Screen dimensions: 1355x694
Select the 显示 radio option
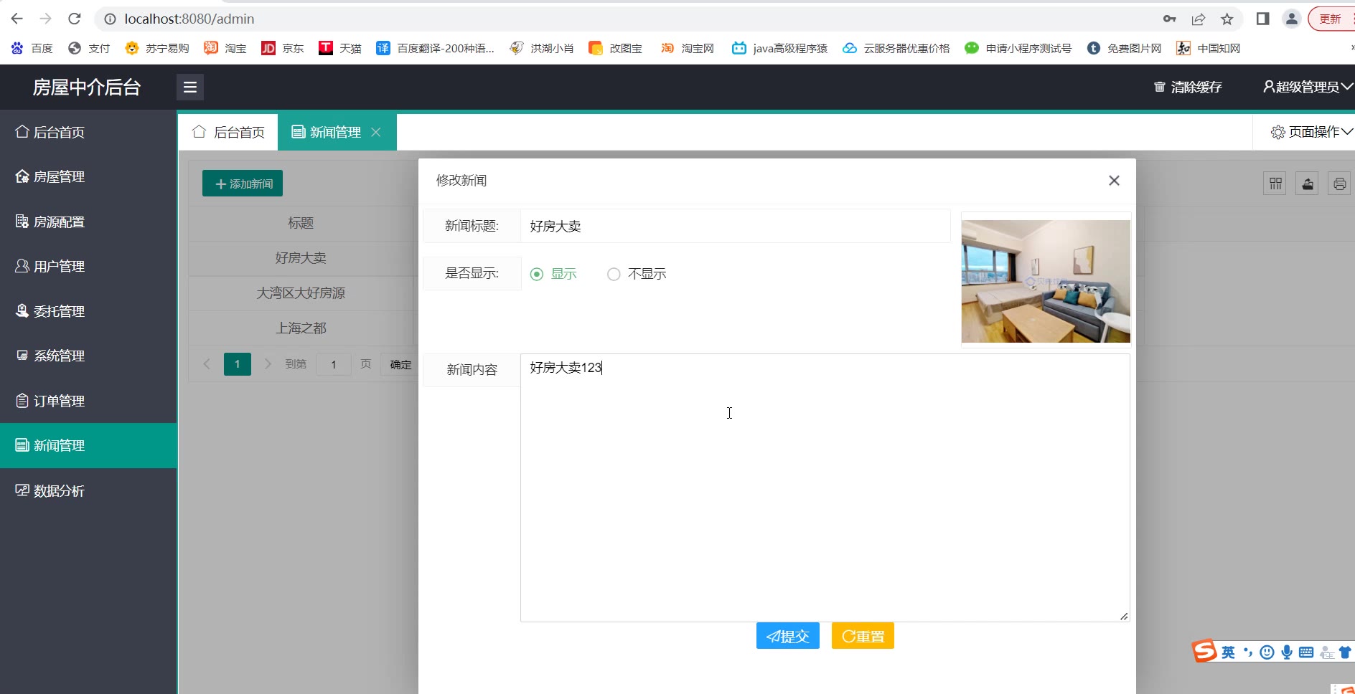(x=537, y=275)
